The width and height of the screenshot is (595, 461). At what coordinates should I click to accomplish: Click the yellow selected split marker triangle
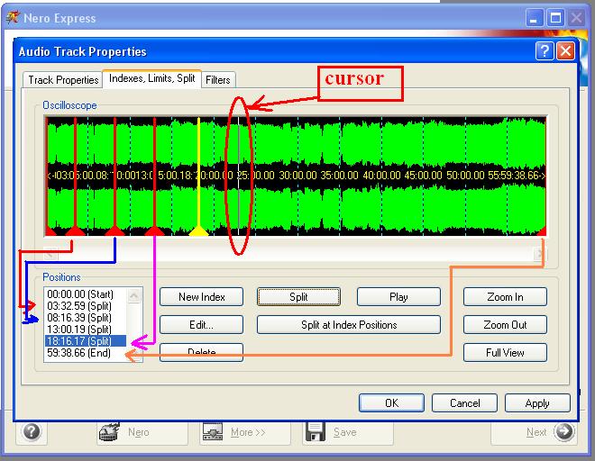pyautogui.click(x=198, y=230)
